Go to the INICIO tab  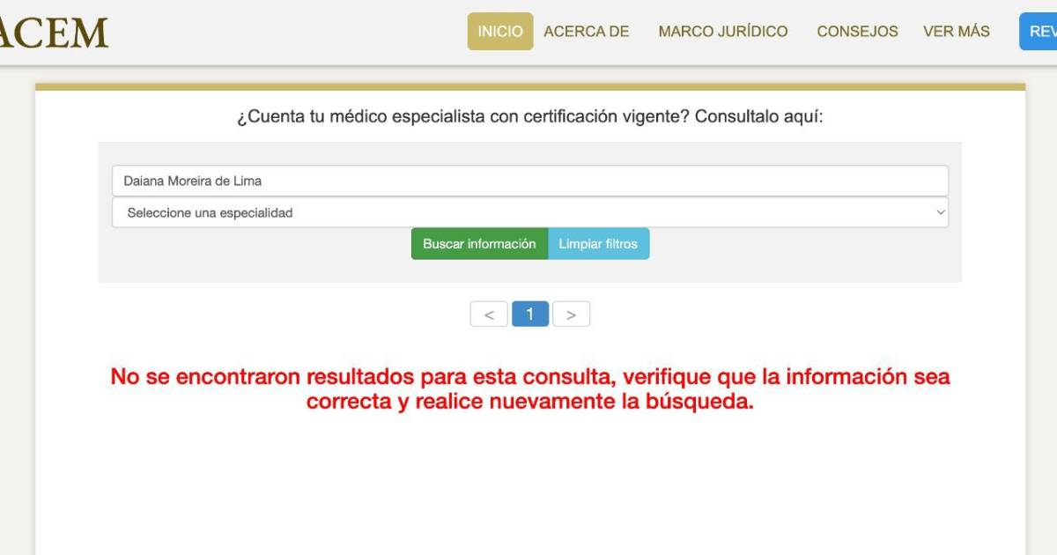499,32
